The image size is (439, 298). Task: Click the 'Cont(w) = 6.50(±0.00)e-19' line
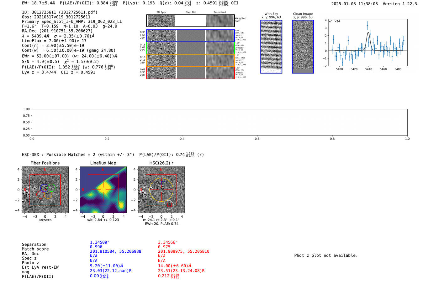pyautogui.click(x=69, y=51)
